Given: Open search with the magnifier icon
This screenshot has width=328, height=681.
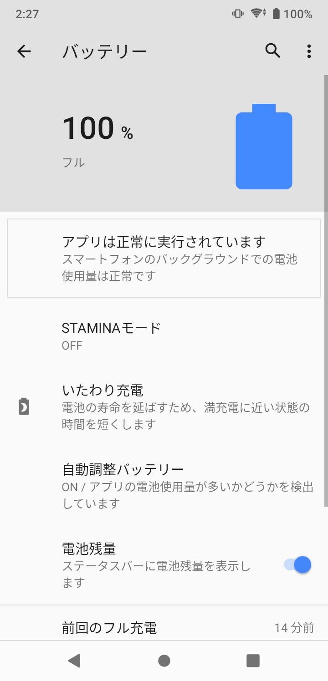Looking at the screenshot, I should point(272,51).
